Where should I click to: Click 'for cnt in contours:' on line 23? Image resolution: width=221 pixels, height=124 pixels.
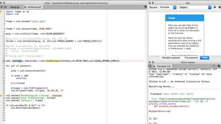coord(19,66)
